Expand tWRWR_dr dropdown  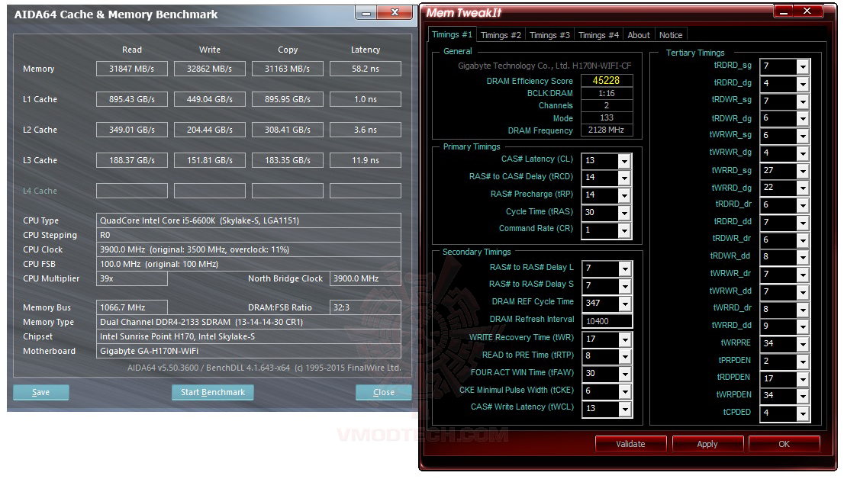coord(803,275)
